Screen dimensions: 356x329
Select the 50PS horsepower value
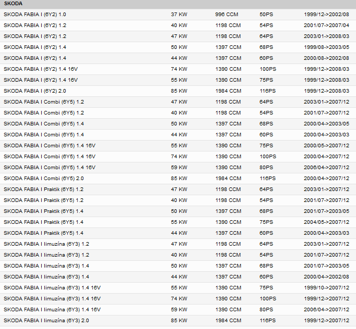[266, 15]
